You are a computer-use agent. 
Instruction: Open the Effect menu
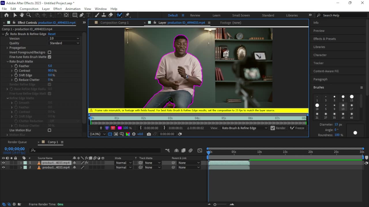click(x=57, y=9)
